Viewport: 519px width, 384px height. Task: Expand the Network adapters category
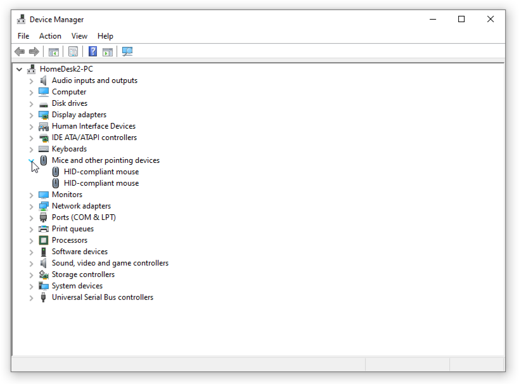coord(31,207)
